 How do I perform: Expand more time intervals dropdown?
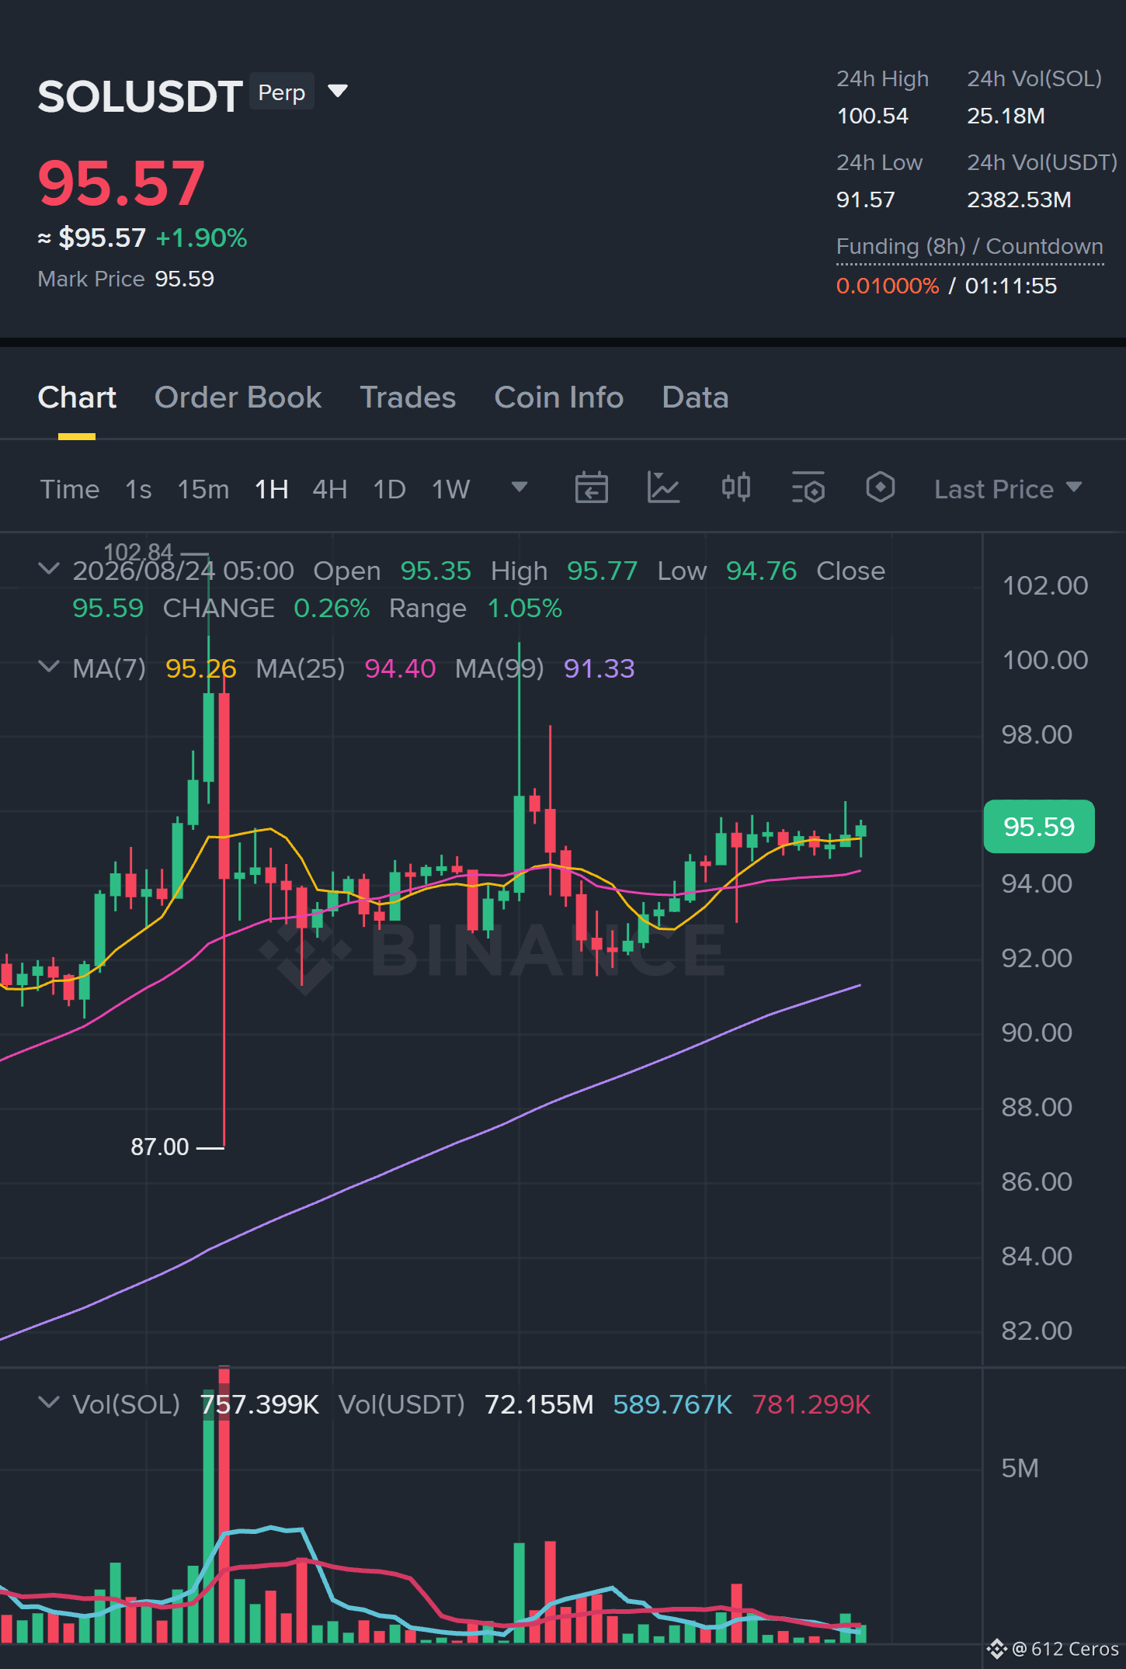[520, 488]
